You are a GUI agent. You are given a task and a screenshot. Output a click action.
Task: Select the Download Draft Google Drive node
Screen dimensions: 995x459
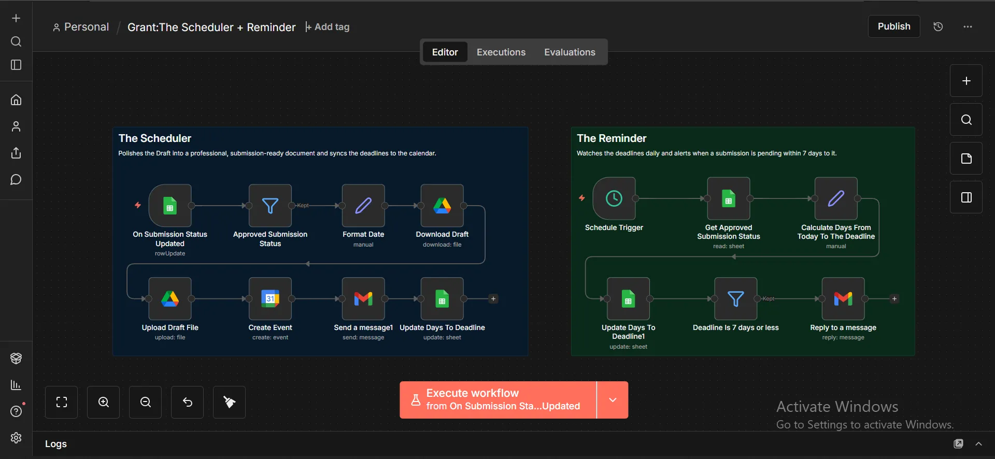442,206
